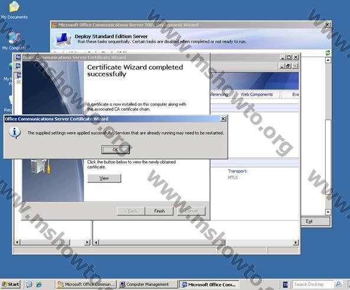Open My Documents desktop icon
The width and height of the screenshot is (350, 290).
(x=14, y=10)
